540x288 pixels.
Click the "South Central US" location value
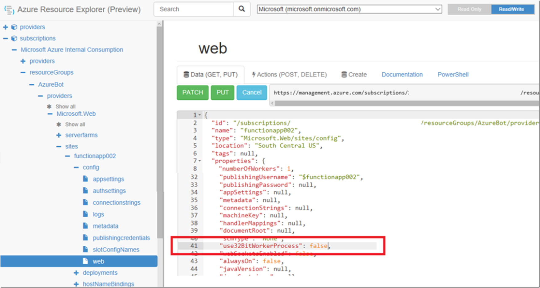click(287, 146)
